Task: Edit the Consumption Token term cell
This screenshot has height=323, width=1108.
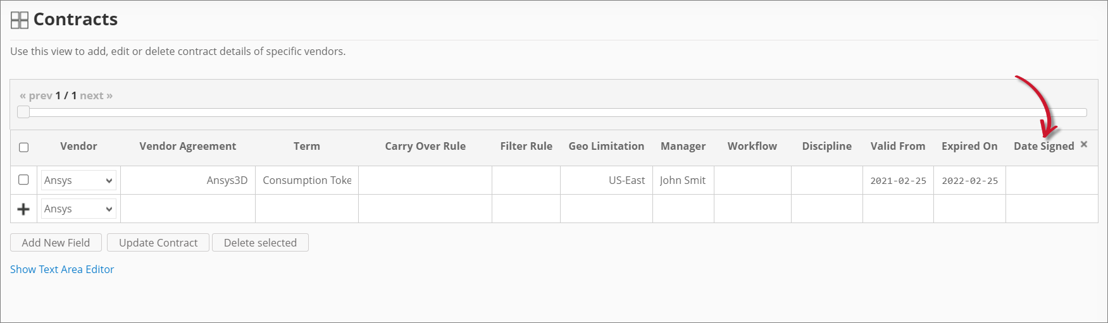Action: [307, 180]
